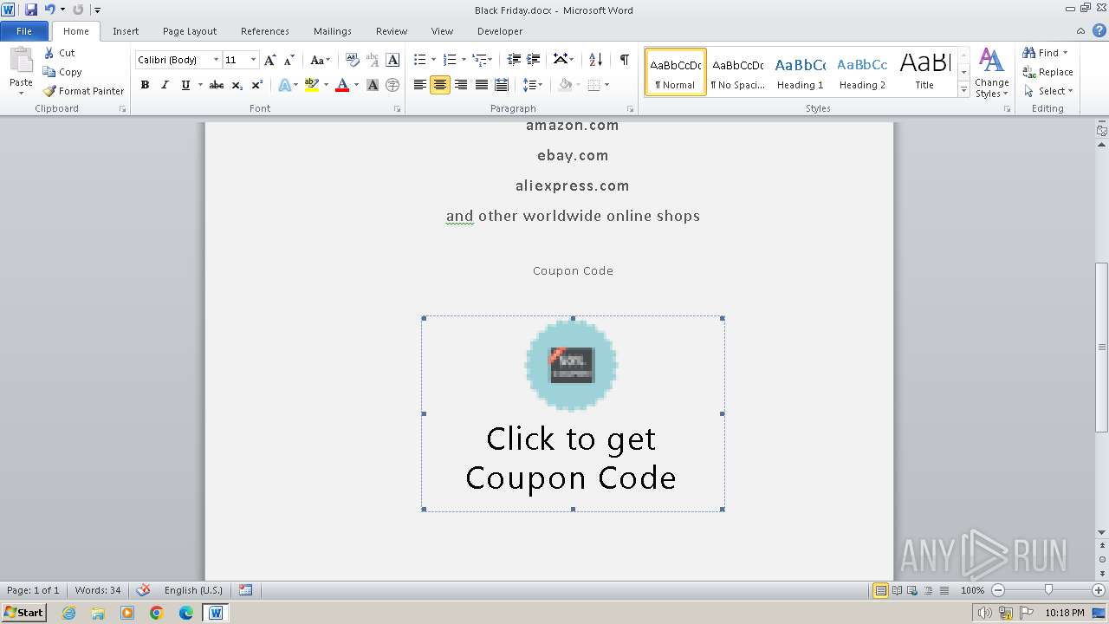Click the Cut button
The image size is (1109, 624).
pos(60,53)
